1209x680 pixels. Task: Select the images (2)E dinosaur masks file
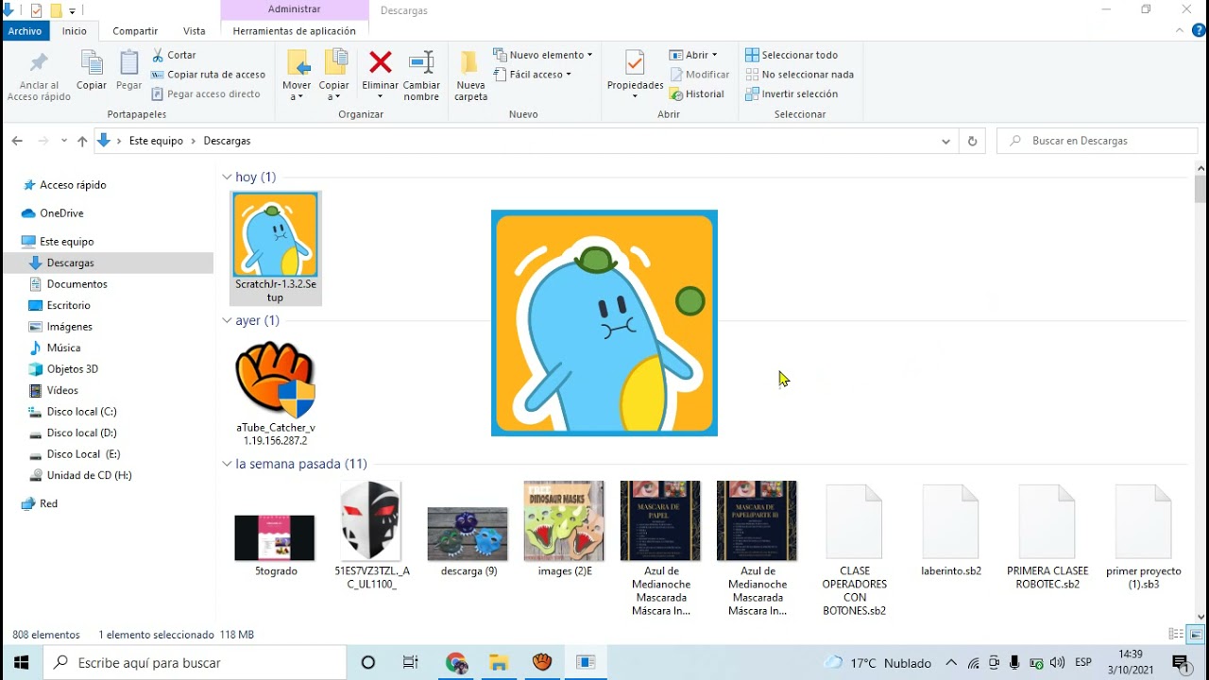click(x=564, y=529)
